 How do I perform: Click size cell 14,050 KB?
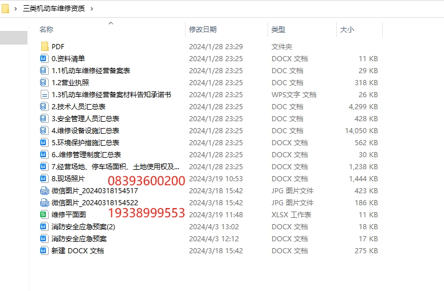pos(362,131)
